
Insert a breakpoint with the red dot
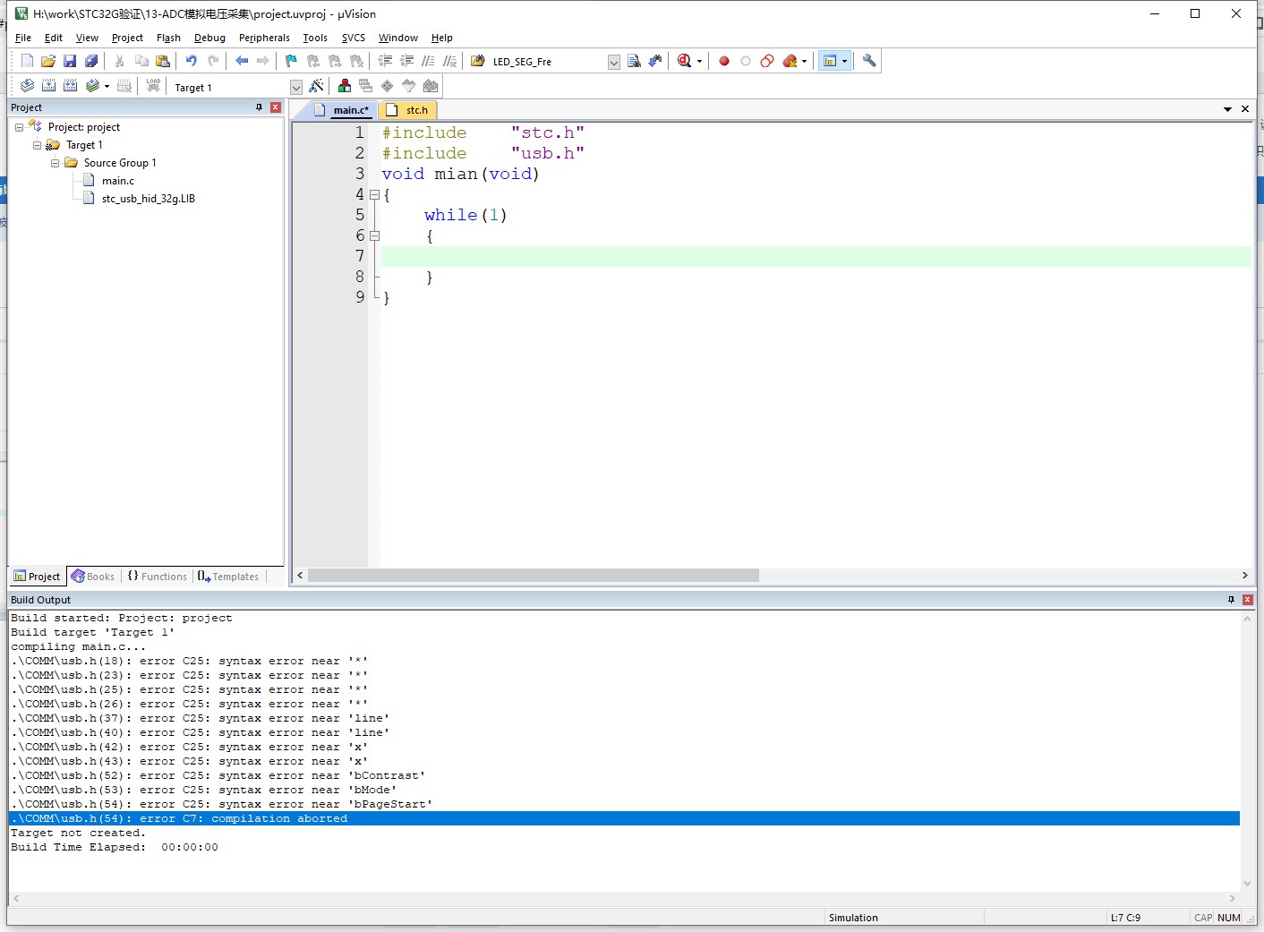[x=724, y=61]
